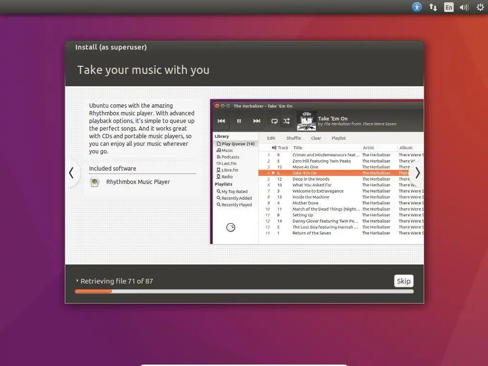Open the system power gear menu
Image resolution: width=488 pixels, height=366 pixels.
click(480, 7)
